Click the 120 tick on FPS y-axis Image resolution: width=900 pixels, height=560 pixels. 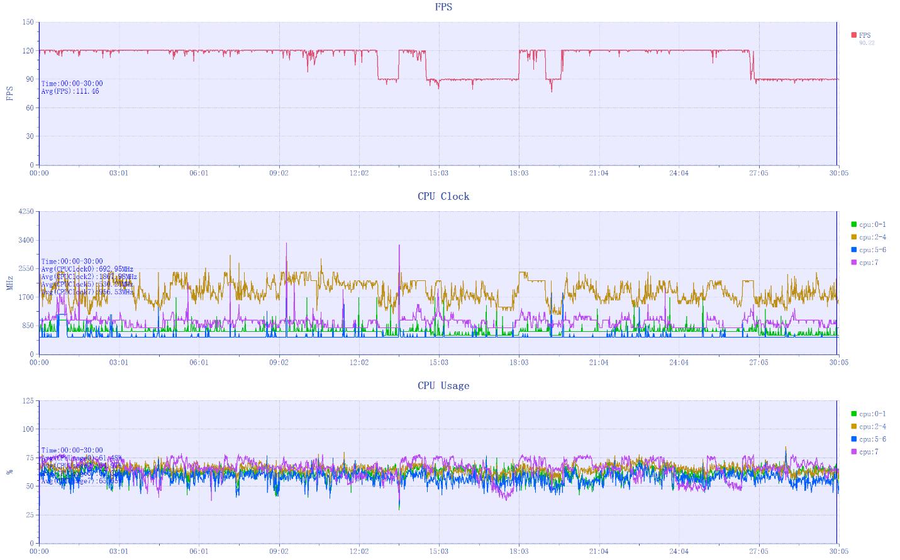pos(28,51)
